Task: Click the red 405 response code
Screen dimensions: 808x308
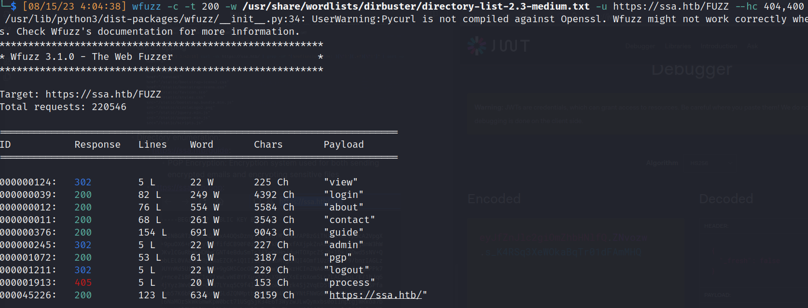Action: [x=83, y=282]
